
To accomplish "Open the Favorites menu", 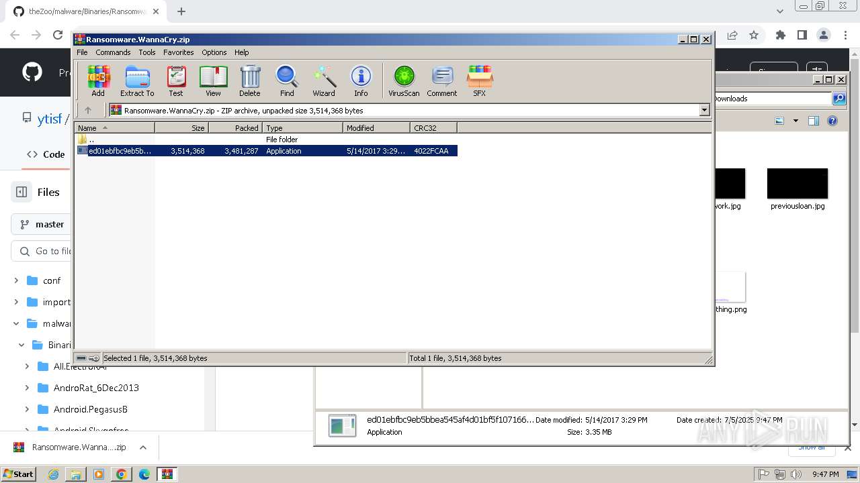I will point(179,52).
